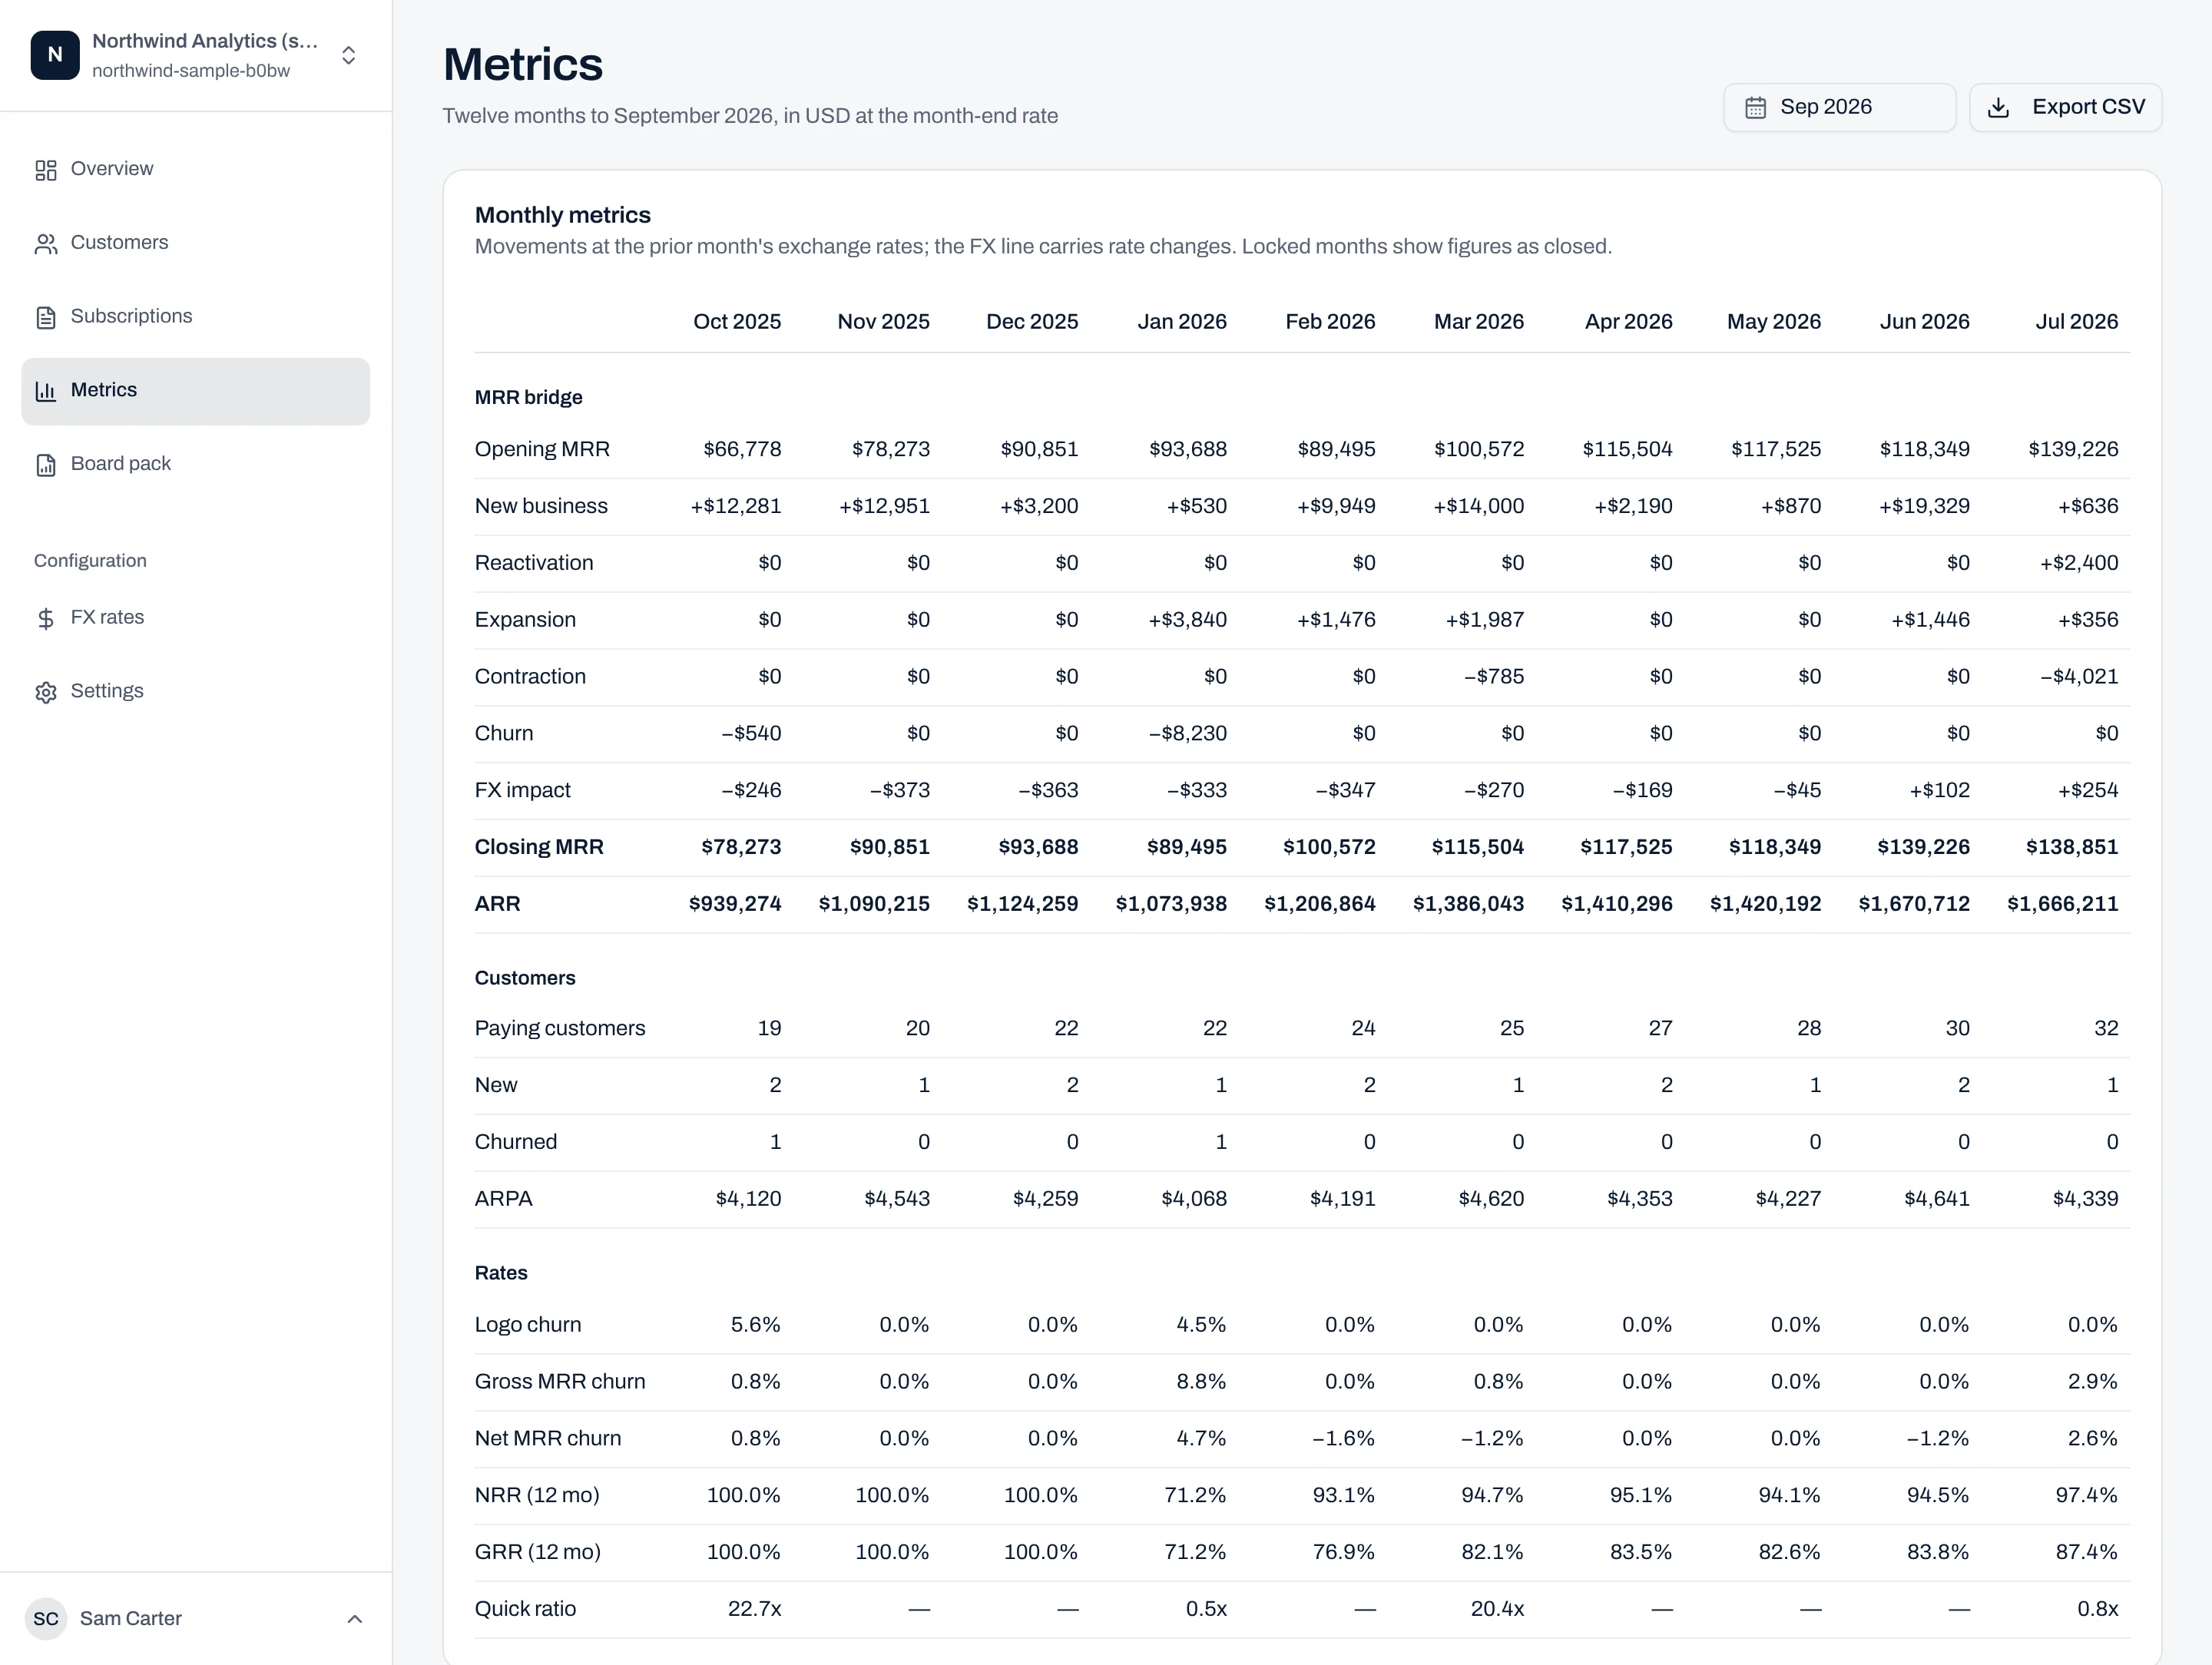Click the Board pack report icon
The image size is (2212, 1665).
(46, 465)
